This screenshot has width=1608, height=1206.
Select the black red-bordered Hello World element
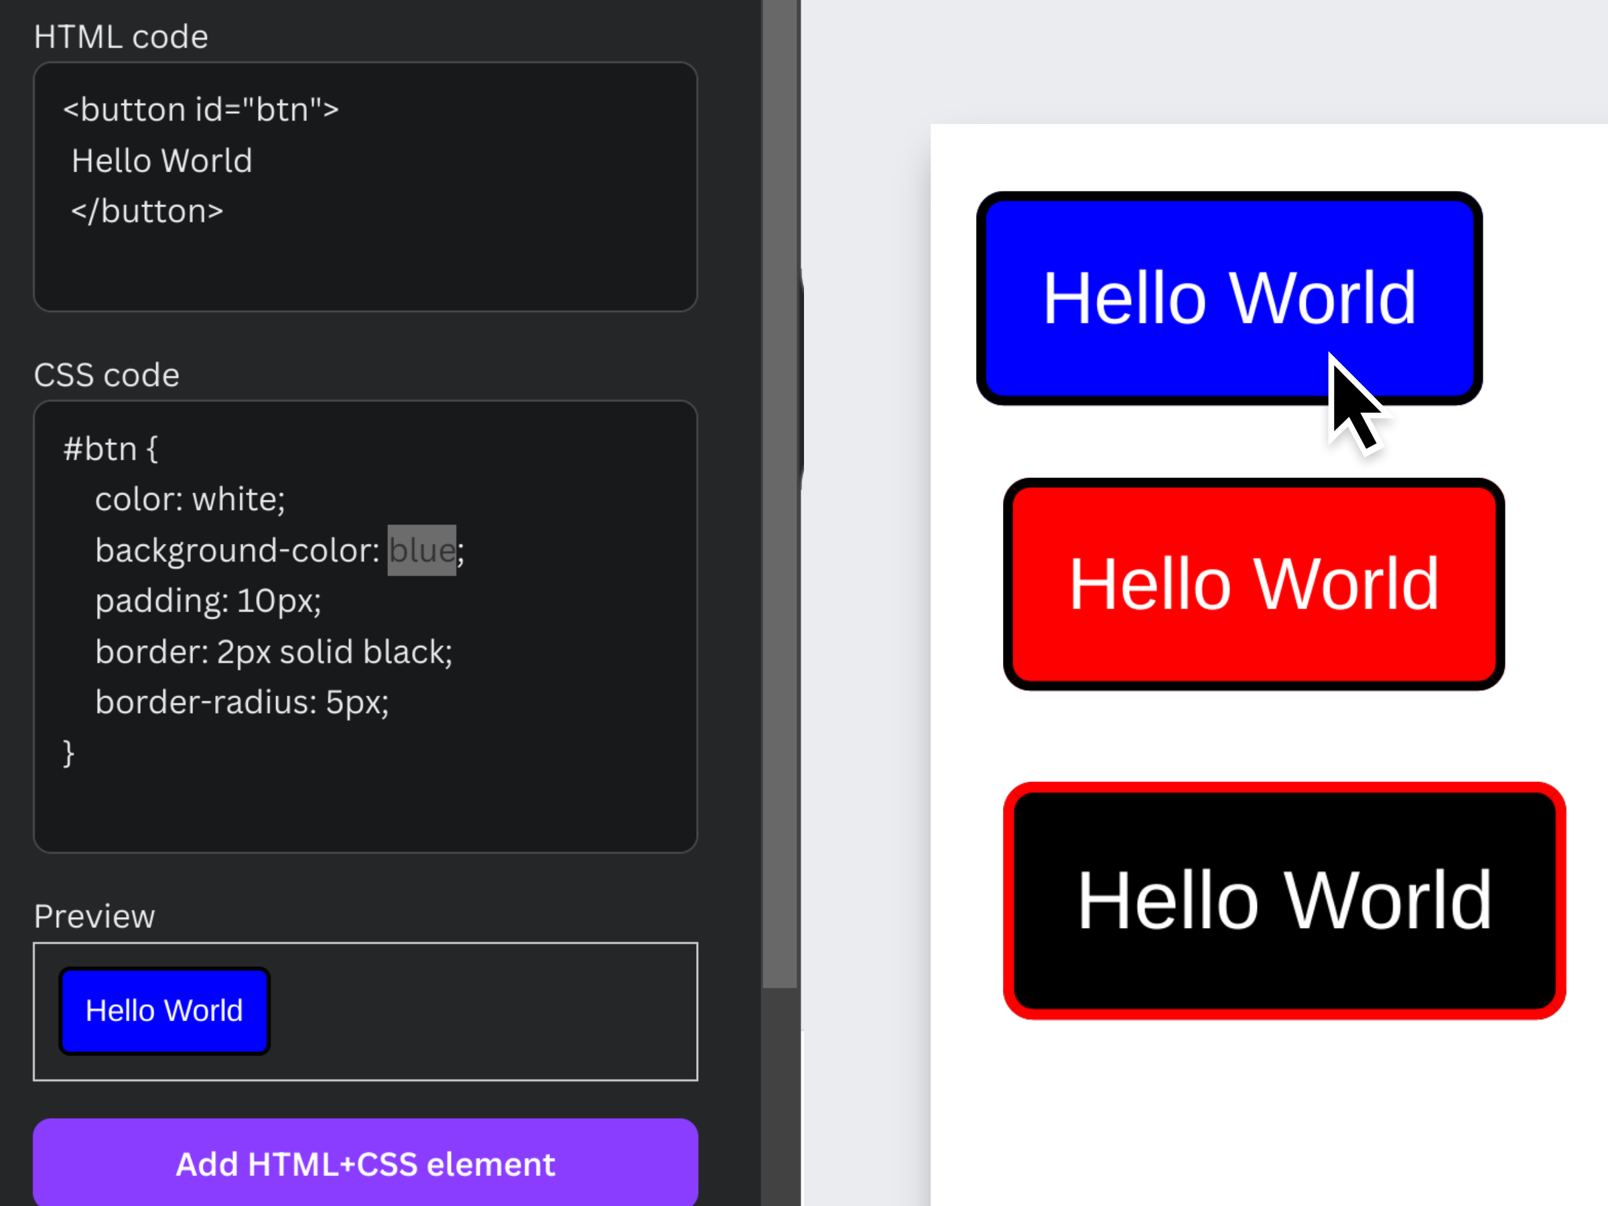tap(1284, 900)
